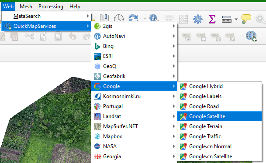This screenshot has width=266, height=163.
Task: Click the GeoQ provider icon
Action: click(97, 66)
